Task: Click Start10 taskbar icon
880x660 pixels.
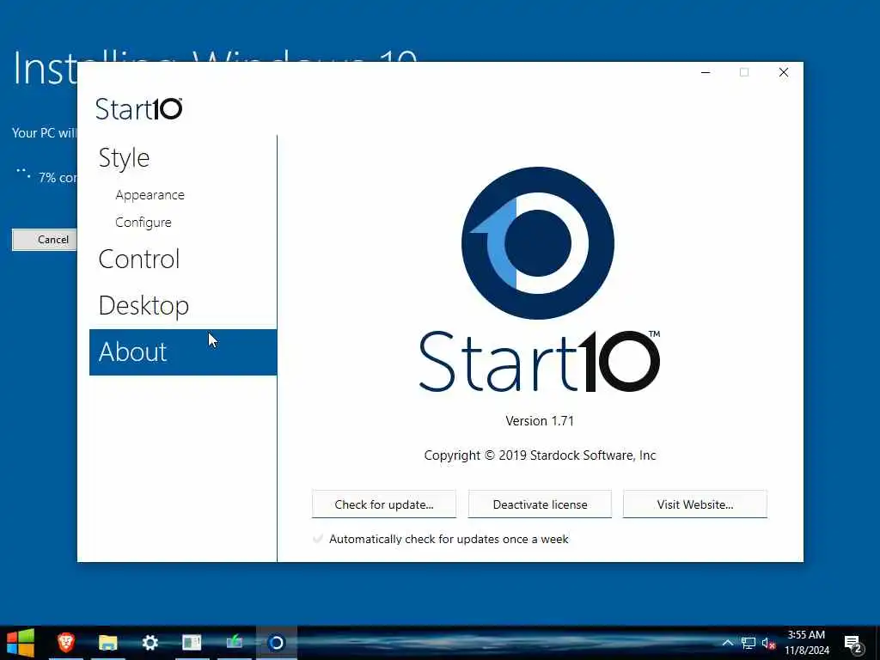Action: point(276,643)
